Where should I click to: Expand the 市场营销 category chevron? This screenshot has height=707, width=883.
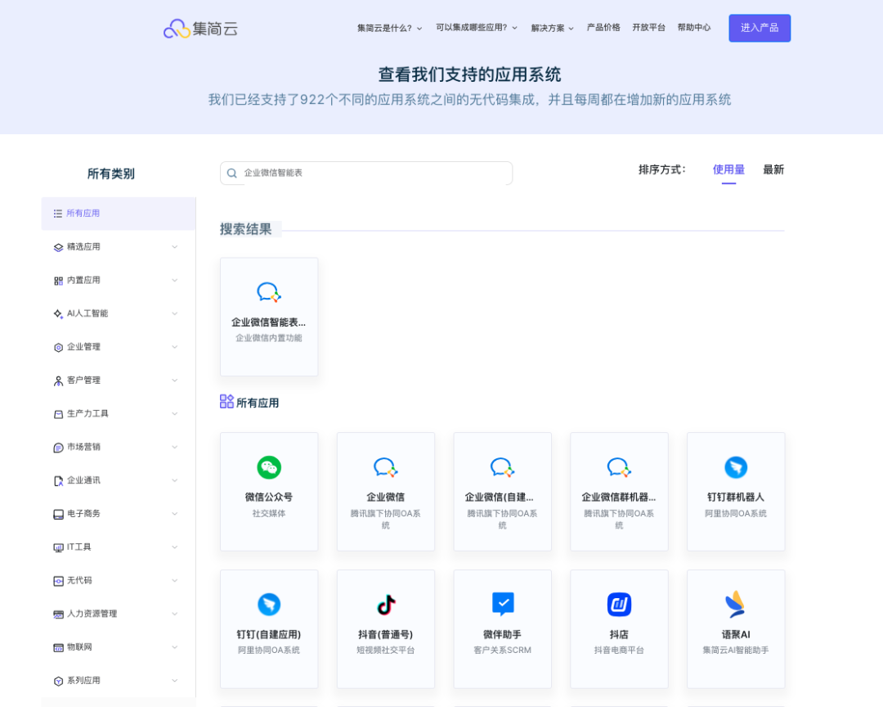[x=175, y=447]
